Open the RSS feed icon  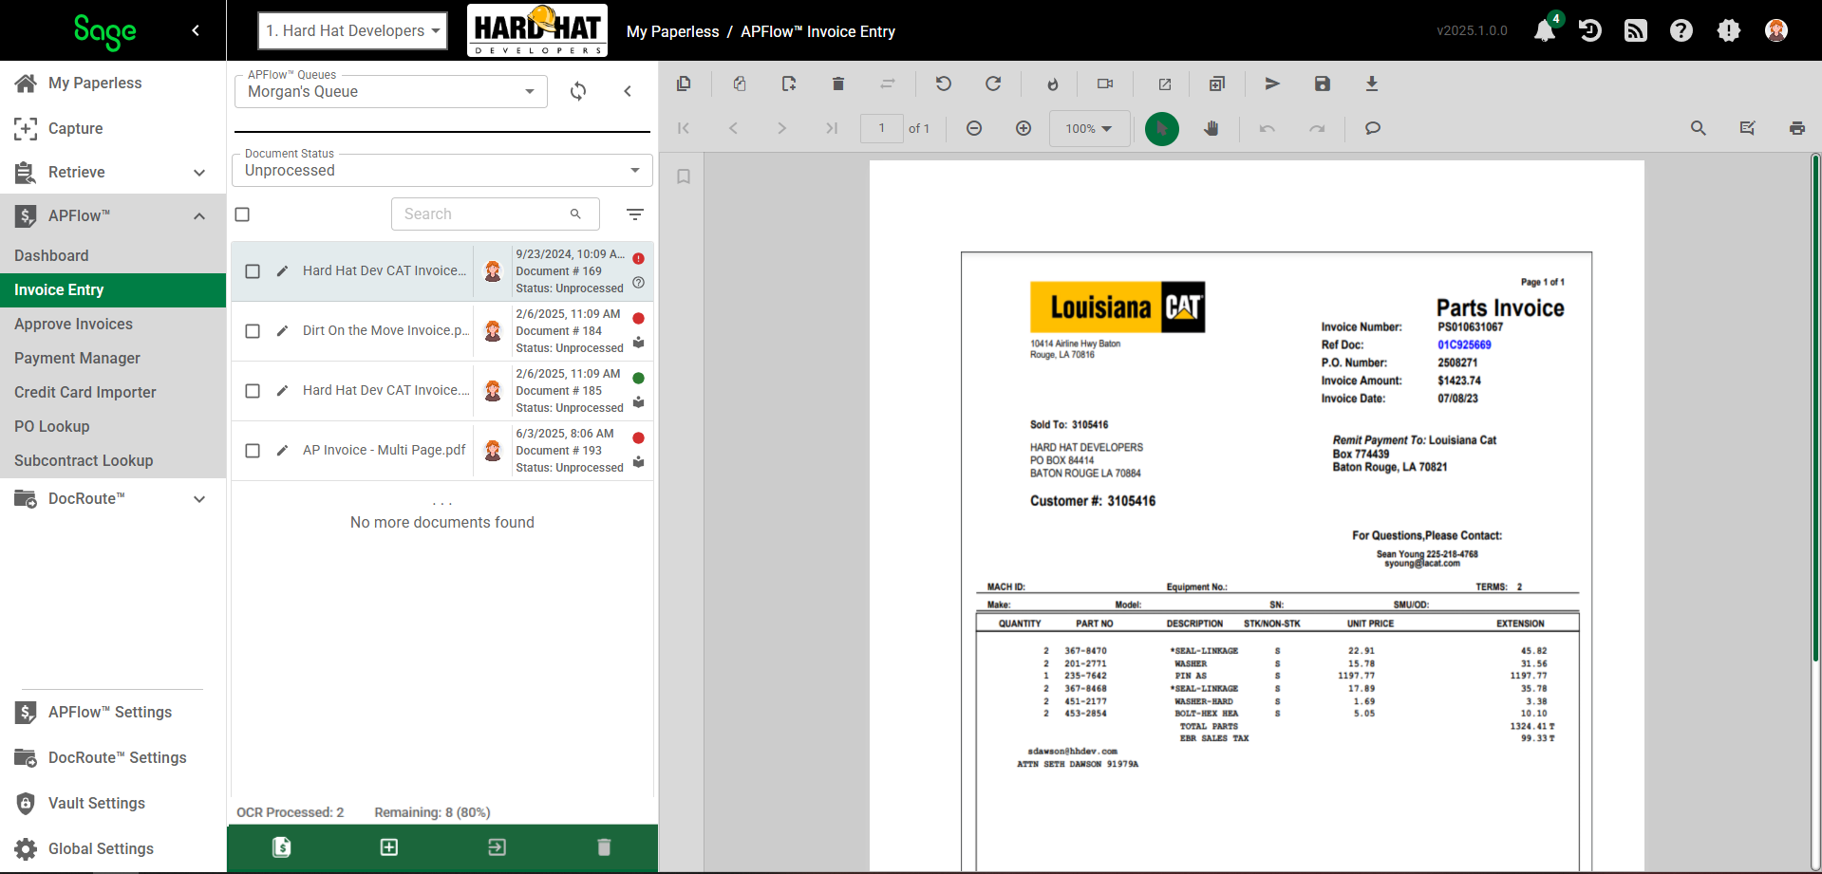pos(1636,30)
